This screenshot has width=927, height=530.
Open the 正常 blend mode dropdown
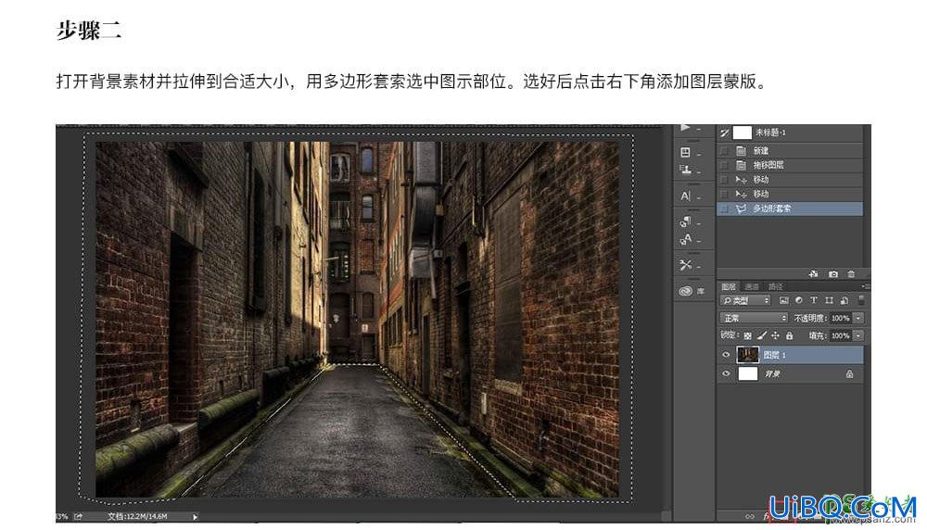[x=754, y=318]
